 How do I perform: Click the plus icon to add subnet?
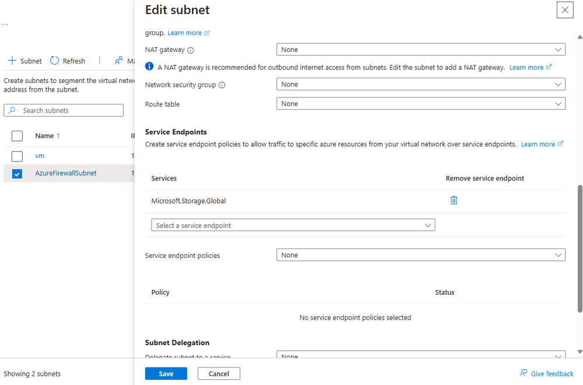click(x=12, y=61)
